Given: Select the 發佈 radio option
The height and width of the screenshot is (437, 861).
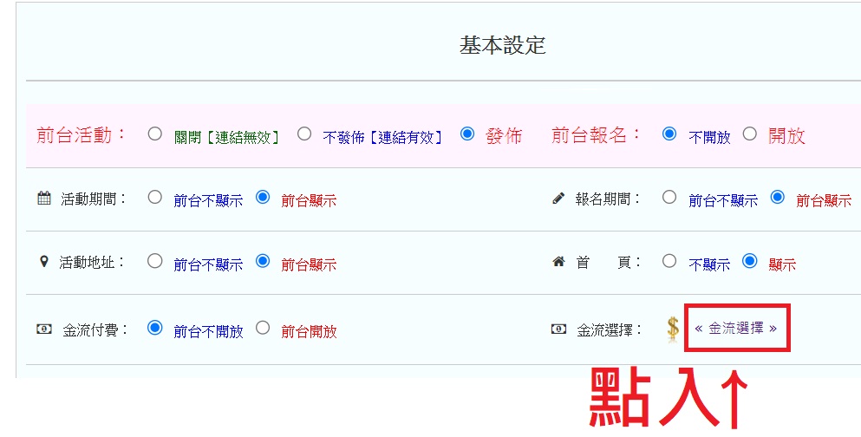Looking at the screenshot, I should (467, 134).
